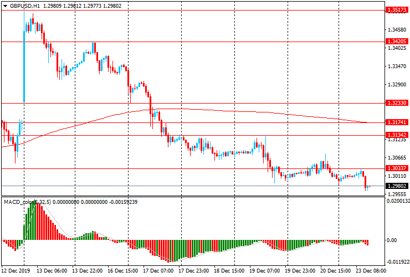410x277 pixels.
Task: Click the 1.32900 price scale value
Action: pos(397,85)
